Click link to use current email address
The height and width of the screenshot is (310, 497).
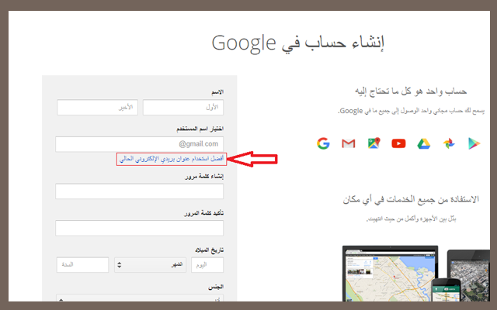click(169, 159)
